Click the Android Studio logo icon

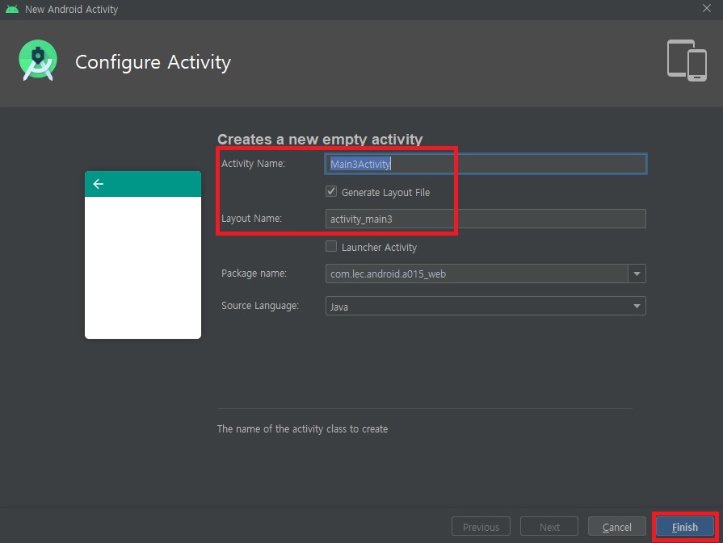click(38, 61)
